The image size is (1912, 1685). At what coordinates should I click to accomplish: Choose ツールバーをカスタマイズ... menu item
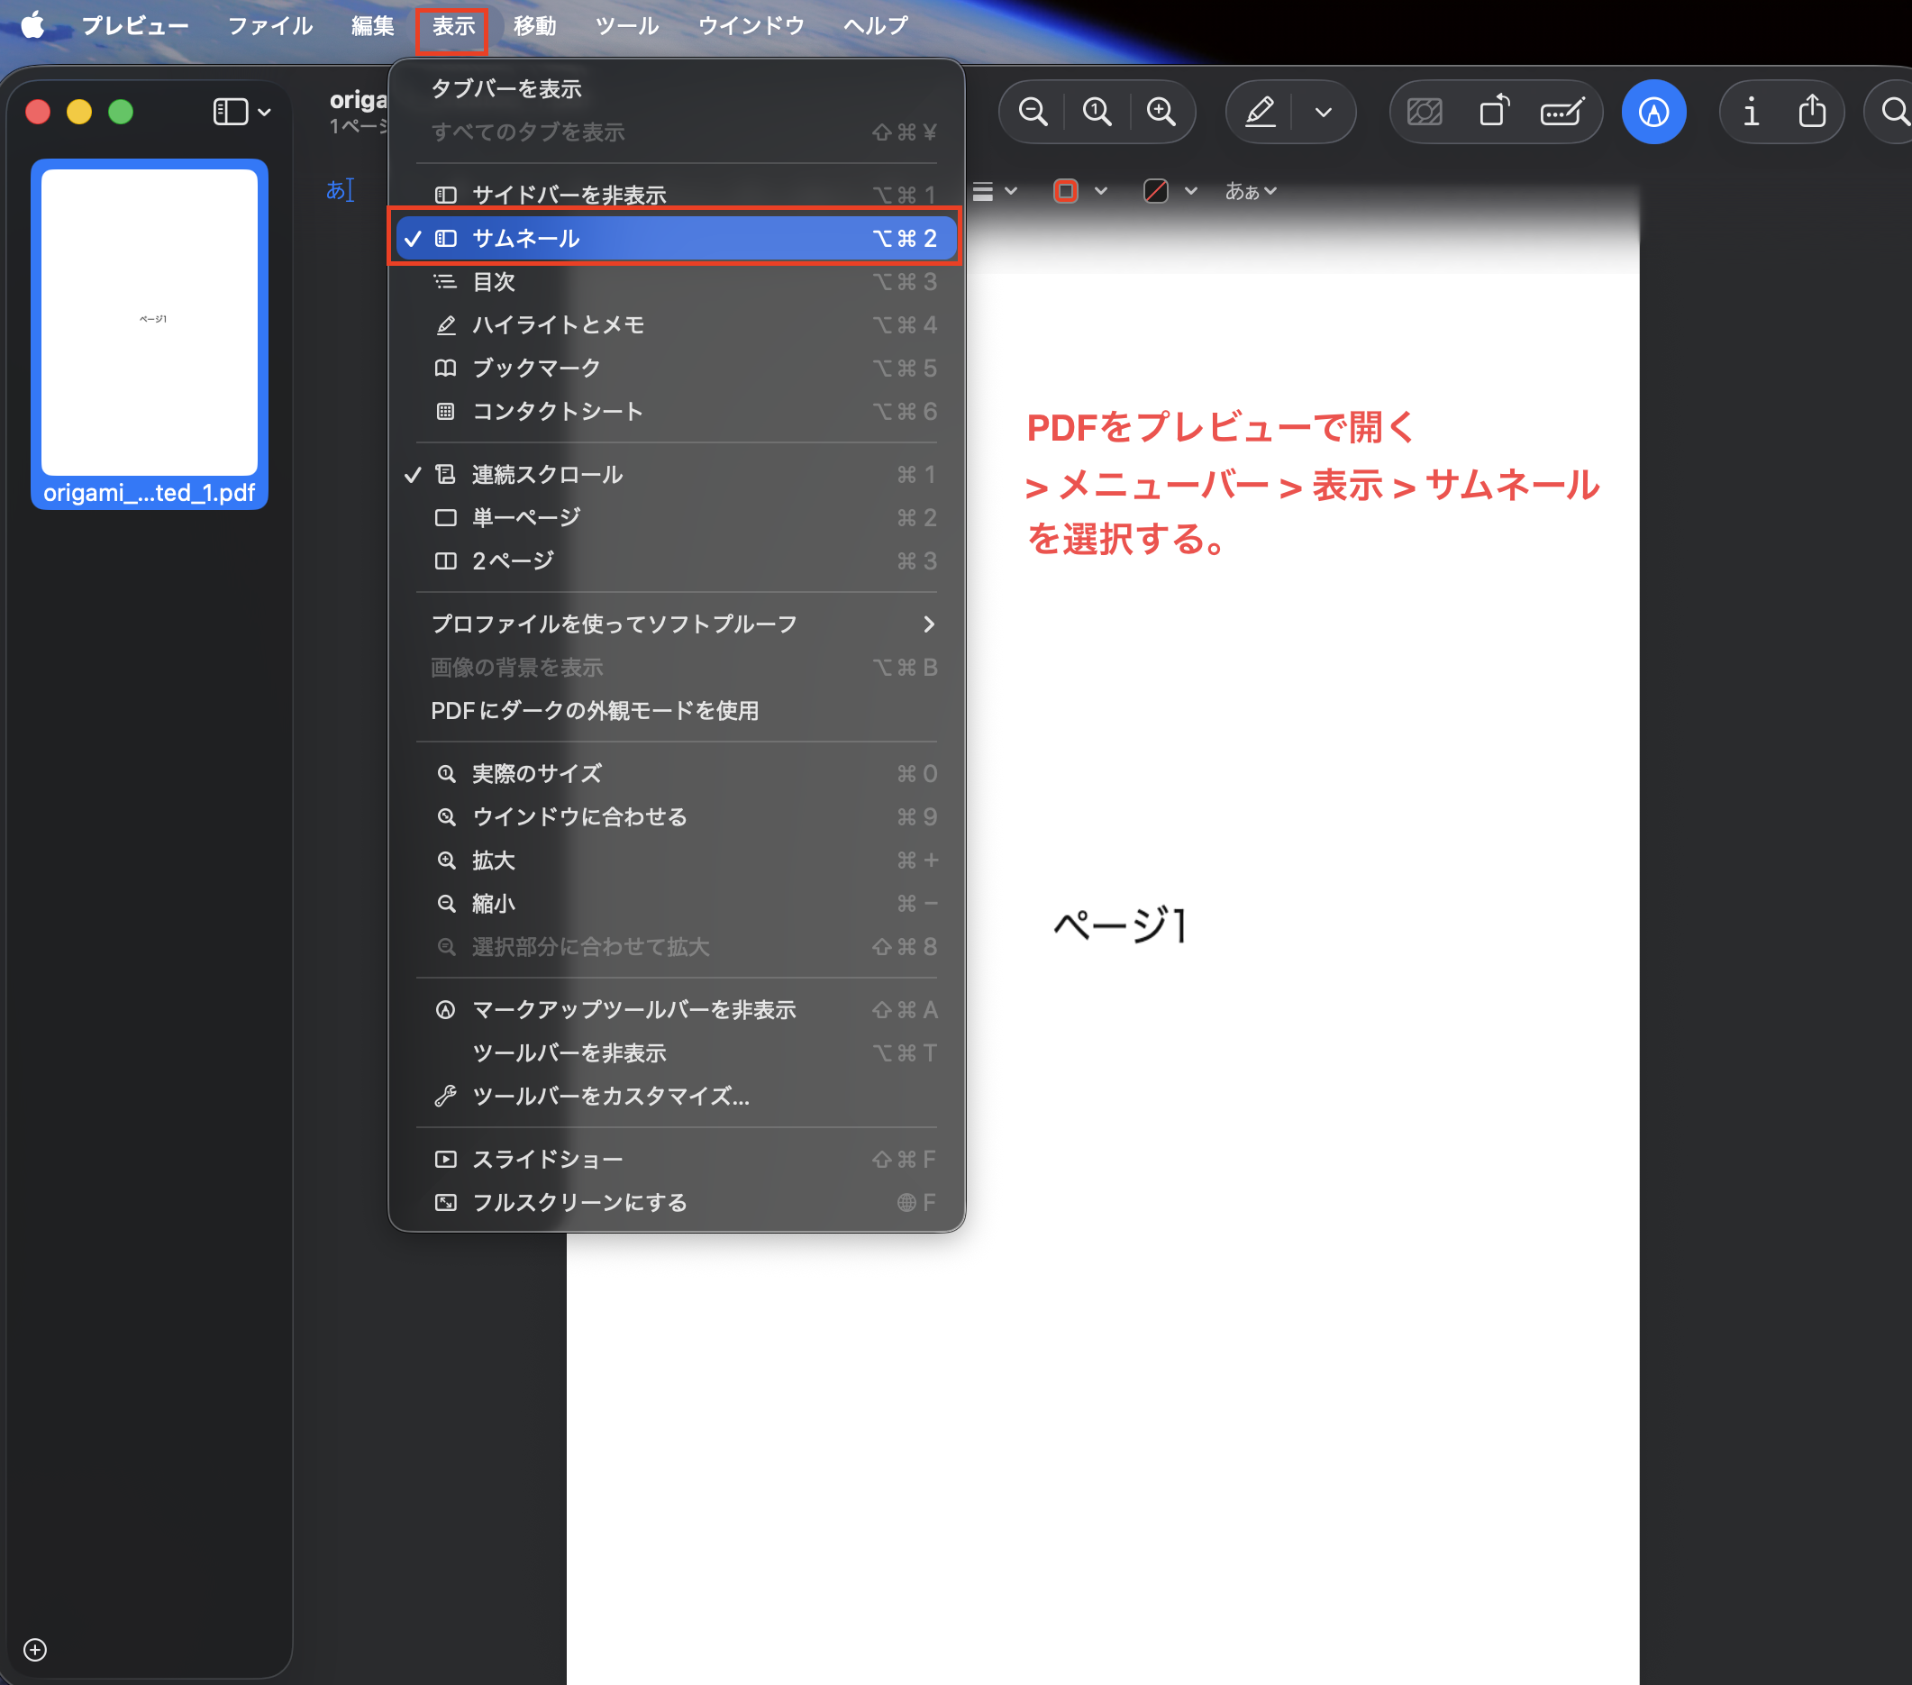pos(677,1096)
